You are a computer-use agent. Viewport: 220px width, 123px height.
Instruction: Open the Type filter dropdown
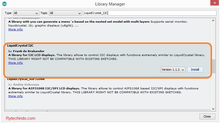[x=26, y=13]
